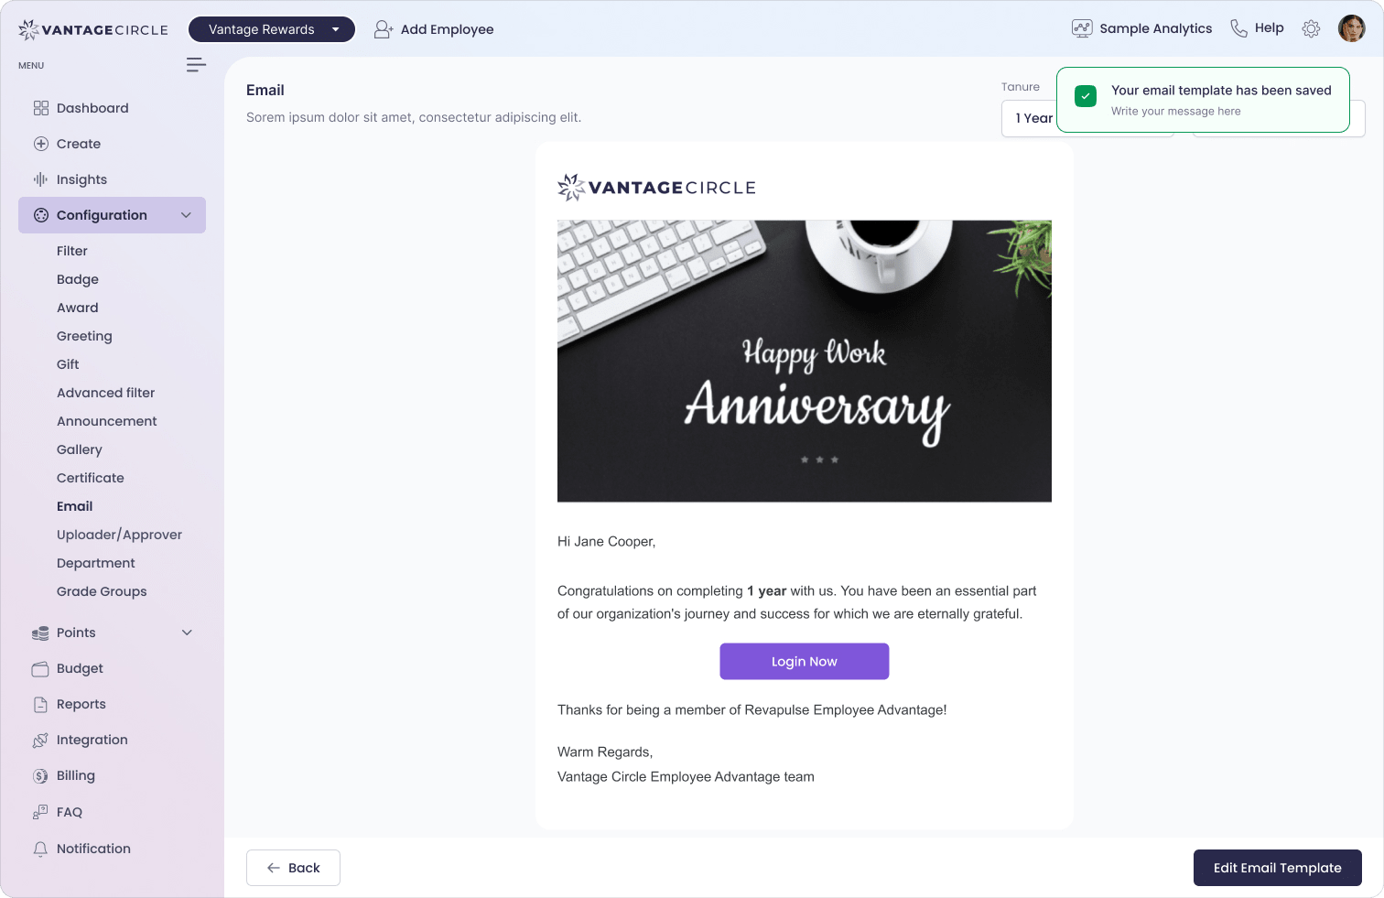Open the Certificate configuration item
This screenshot has height=898, width=1384.
[x=90, y=477]
